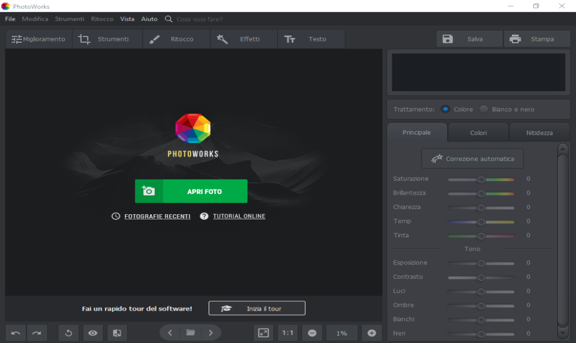The height and width of the screenshot is (343, 576).
Task: Click the Salva save button
Action: pyautogui.click(x=469, y=39)
